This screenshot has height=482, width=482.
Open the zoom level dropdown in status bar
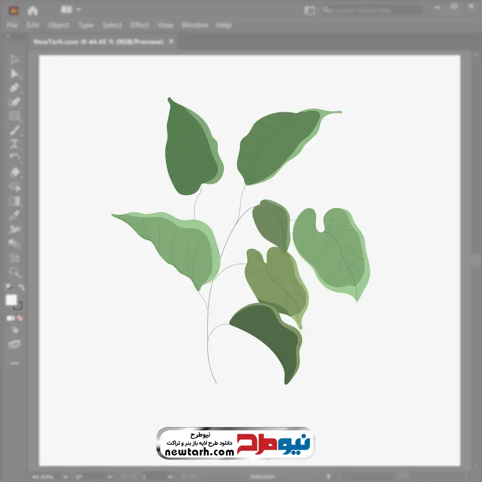click(x=65, y=477)
